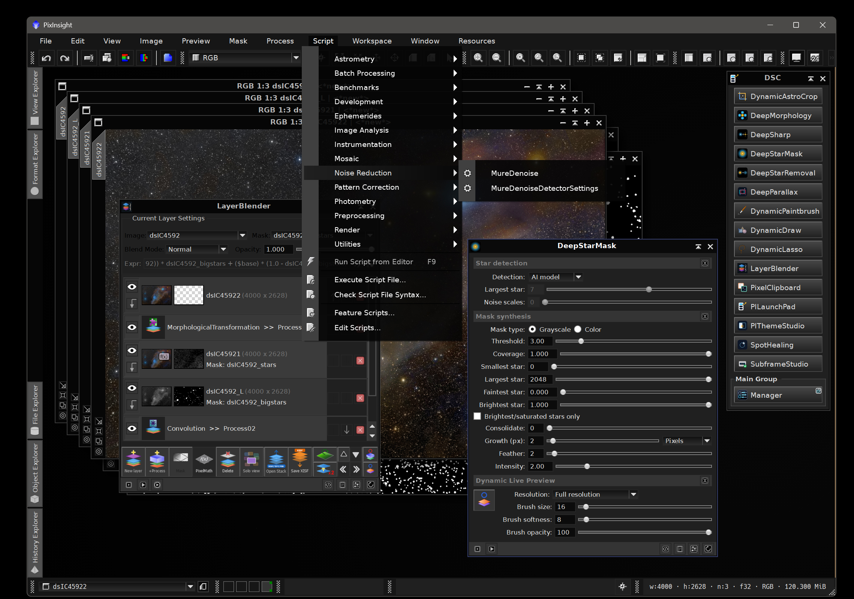Image resolution: width=854 pixels, height=599 pixels.
Task: Click the Open Stack icon
Action: point(276,461)
